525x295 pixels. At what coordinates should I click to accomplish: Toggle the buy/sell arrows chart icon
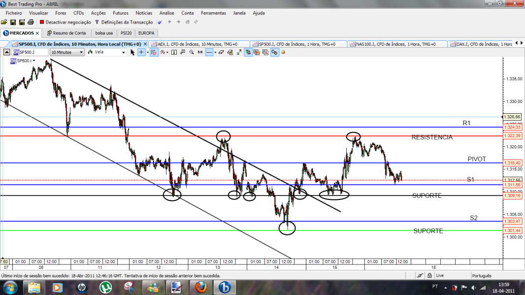(248, 52)
